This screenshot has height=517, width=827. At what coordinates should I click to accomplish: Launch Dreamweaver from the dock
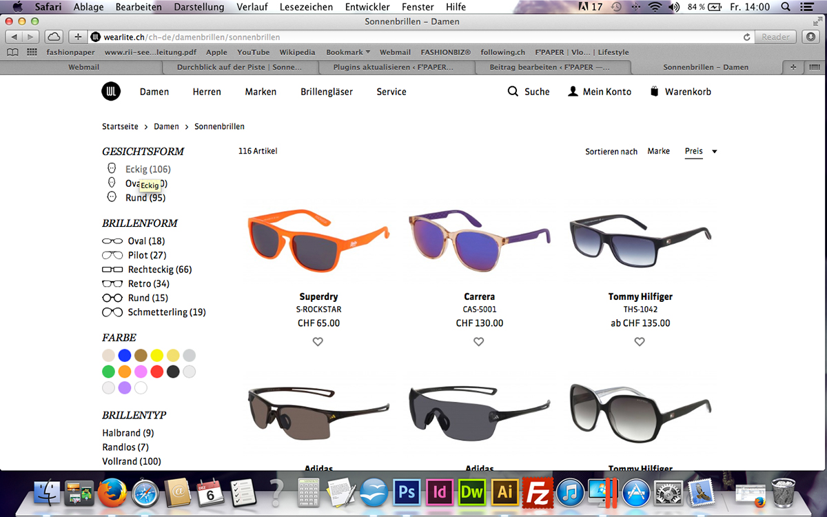tap(472, 491)
